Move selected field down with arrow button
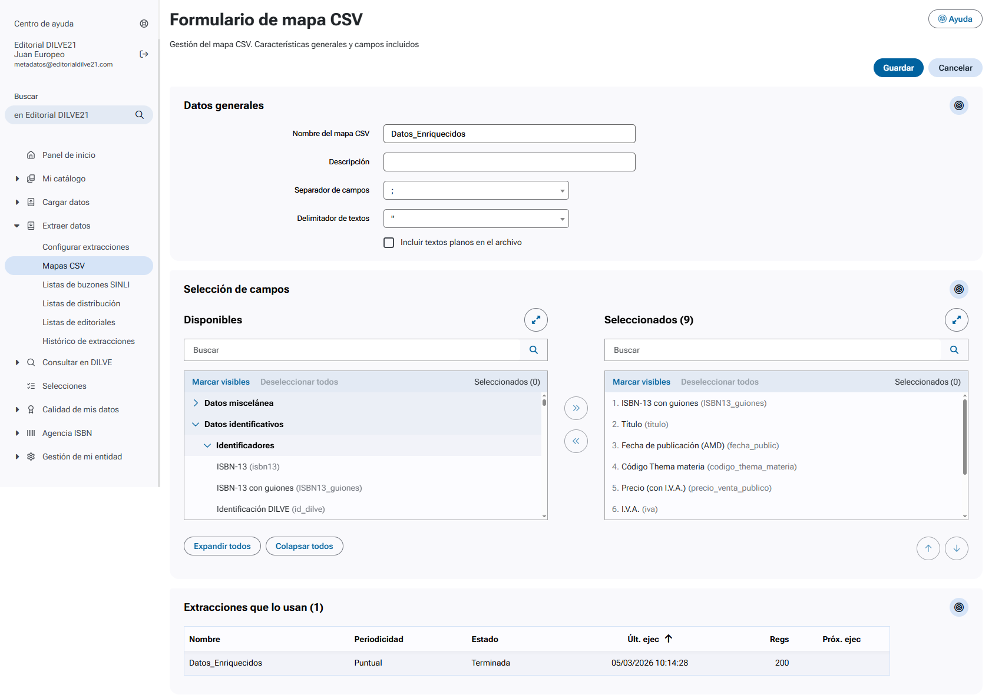This screenshot has width=992, height=698. (x=956, y=548)
